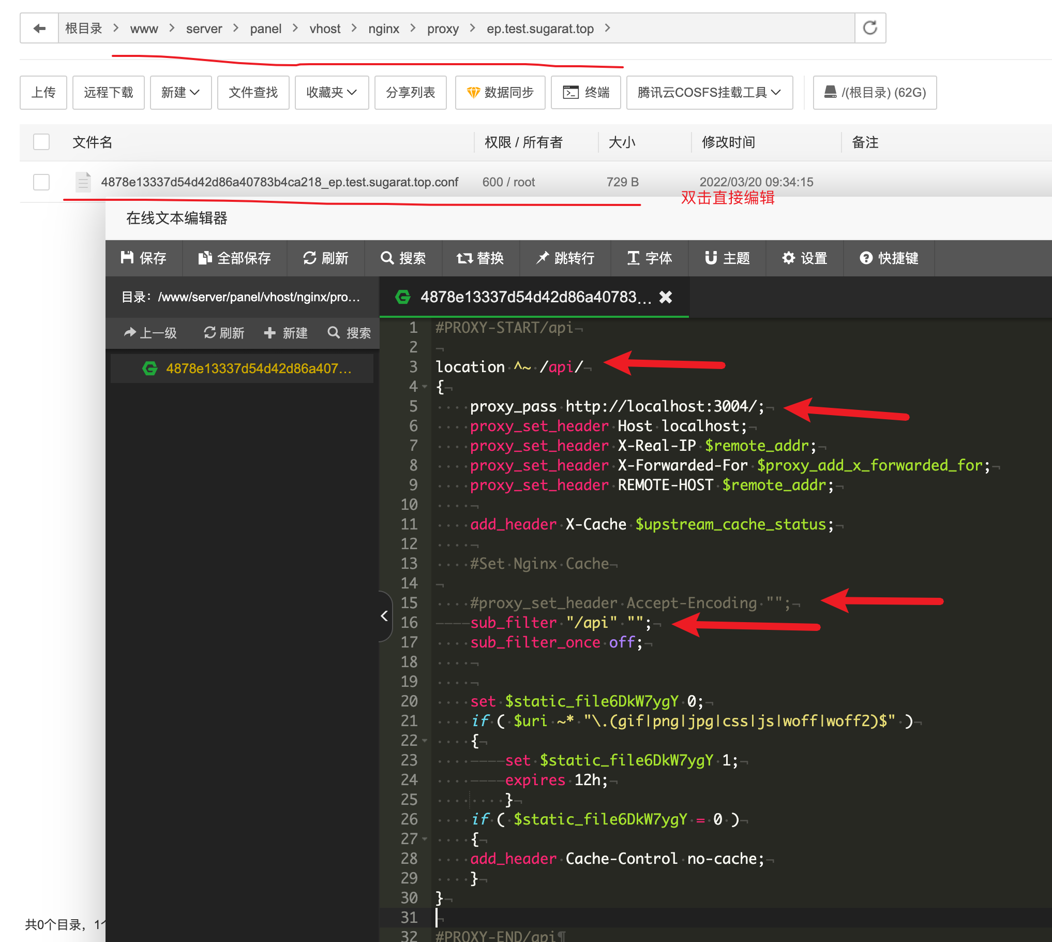This screenshot has height=942, width=1052.
Task: Check the box for the ep.test.sugarat.top.conf row
Action: 41,182
